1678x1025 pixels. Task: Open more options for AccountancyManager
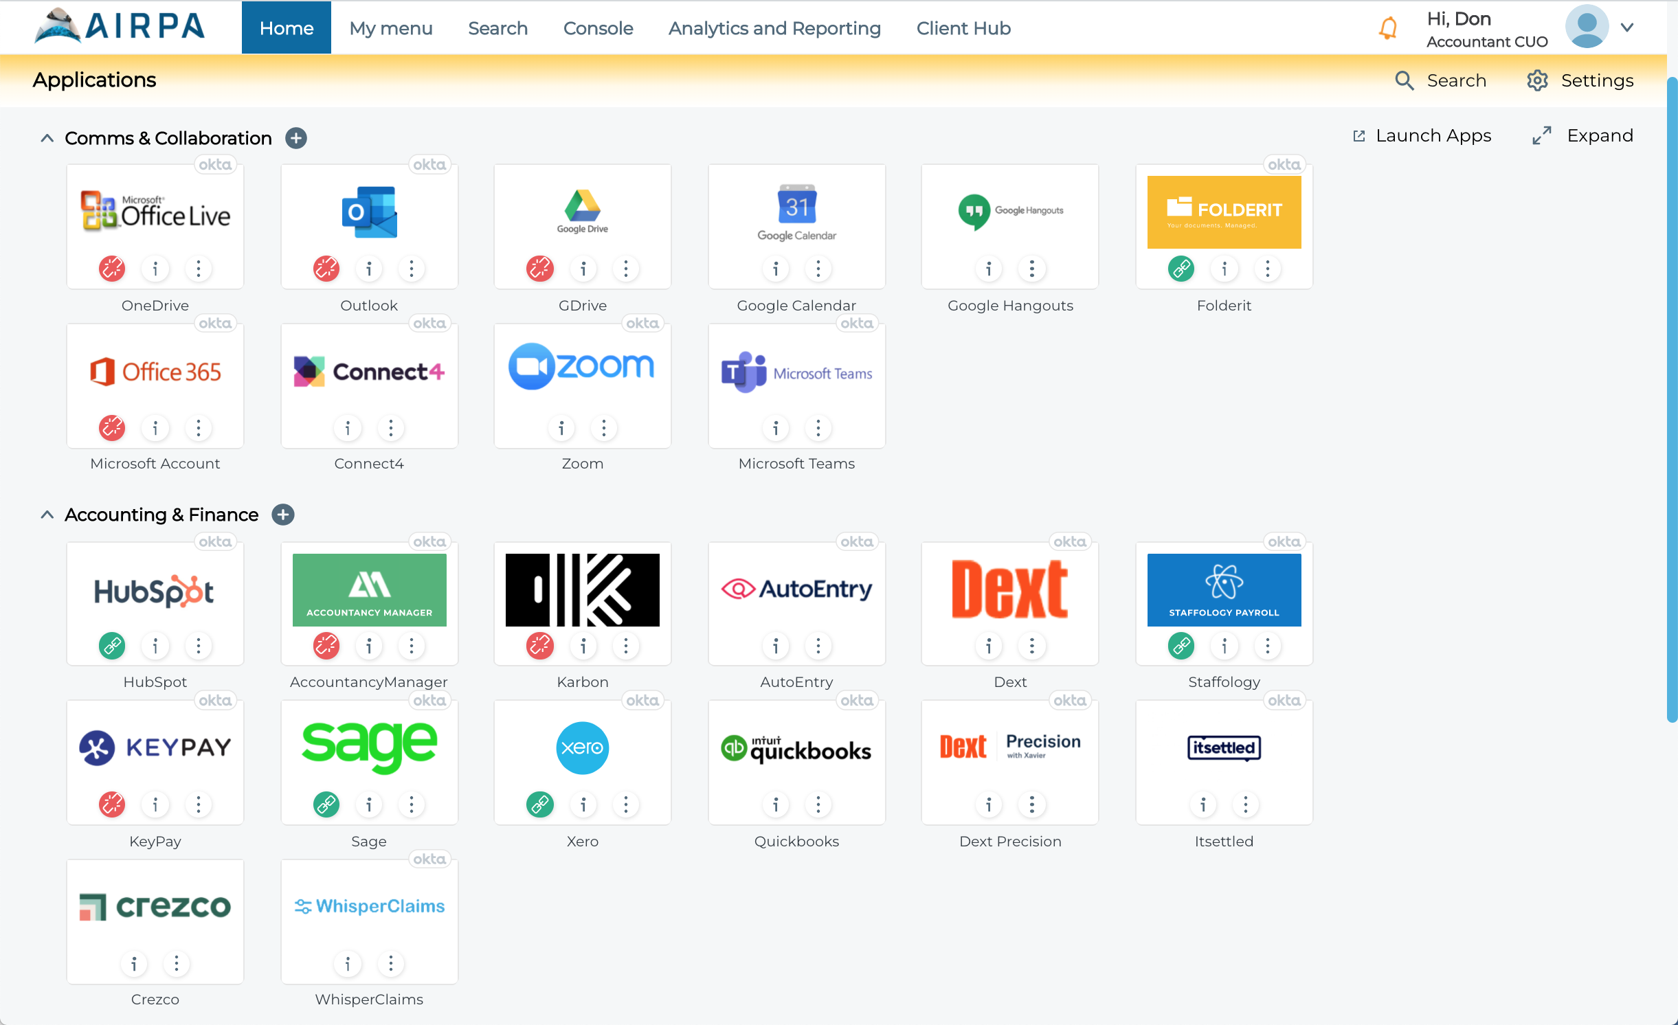pos(412,646)
